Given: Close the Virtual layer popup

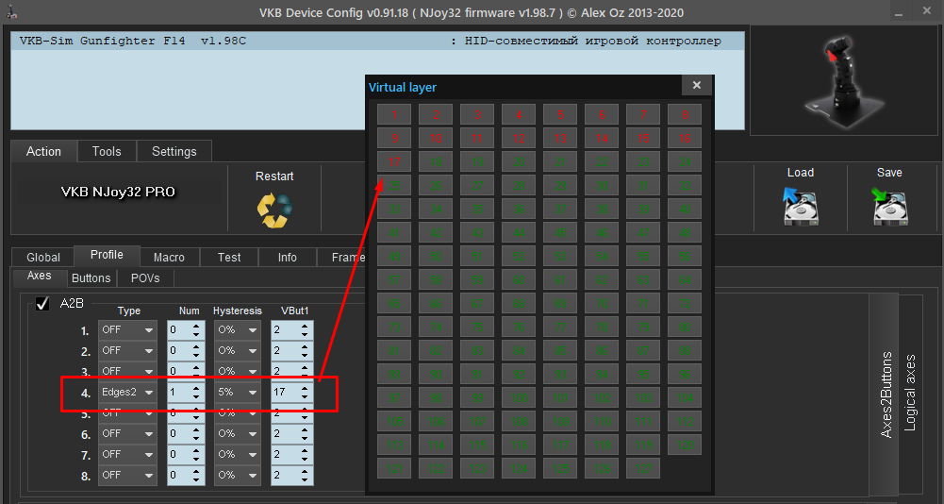Looking at the screenshot, I should 697,85.
